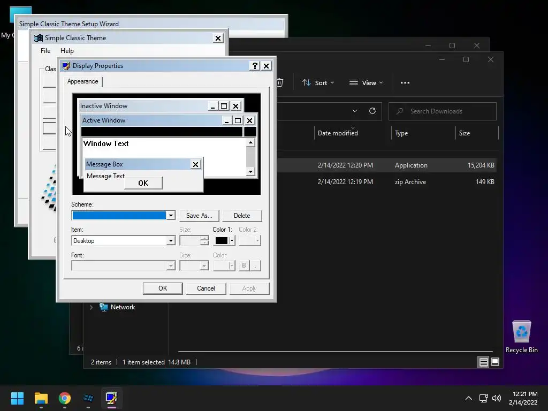The height and width of the screenshot is (411, 548).
Task: Click the Display Properties title bar icon
Action: coord(66,66)
